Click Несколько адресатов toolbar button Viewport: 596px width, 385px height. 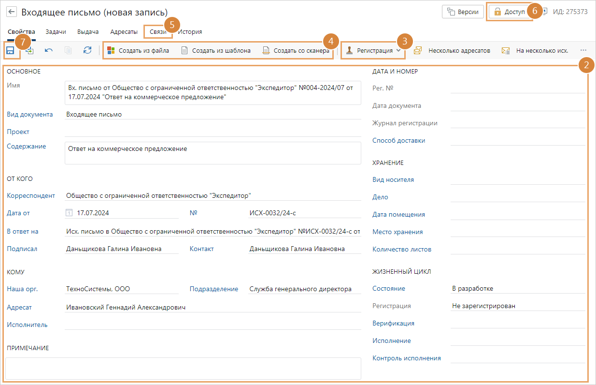point(452,50)
